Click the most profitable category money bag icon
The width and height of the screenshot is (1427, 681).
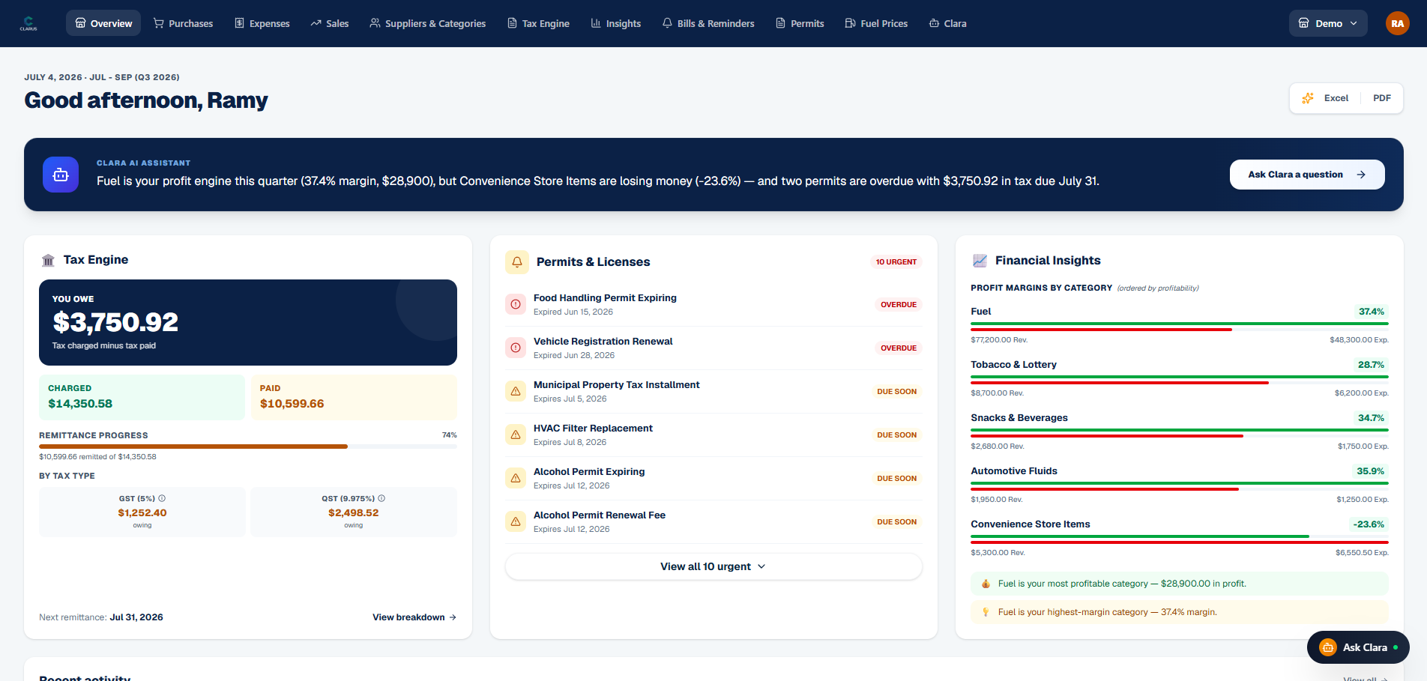click(986, 584)
